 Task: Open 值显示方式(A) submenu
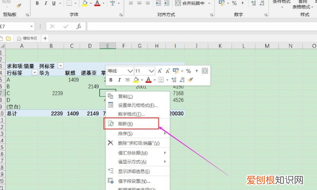click(137, 161)
